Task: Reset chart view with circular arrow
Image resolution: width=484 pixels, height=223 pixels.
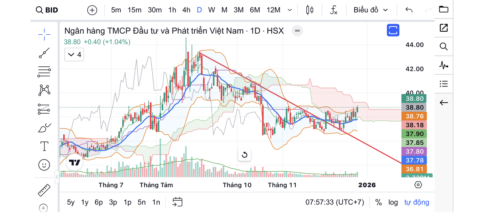Action: (x=244, y=155)
